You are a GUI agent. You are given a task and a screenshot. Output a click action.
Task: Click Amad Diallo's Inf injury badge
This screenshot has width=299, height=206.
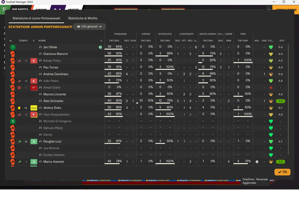click(x=34, y=88)
